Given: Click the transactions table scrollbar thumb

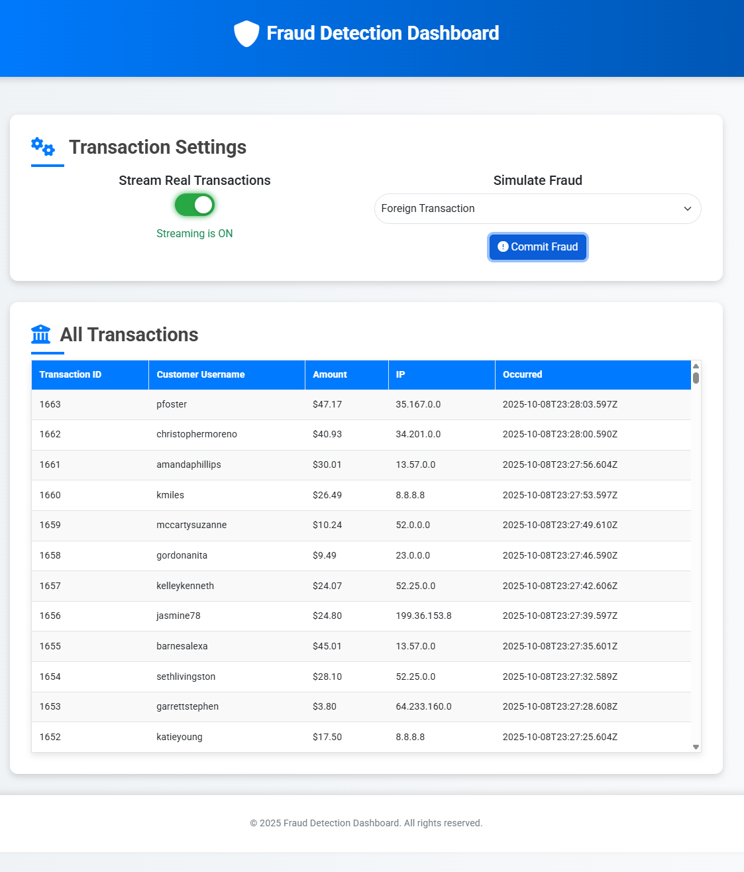Looking at the screenshot, I should [x=696, y=378].
